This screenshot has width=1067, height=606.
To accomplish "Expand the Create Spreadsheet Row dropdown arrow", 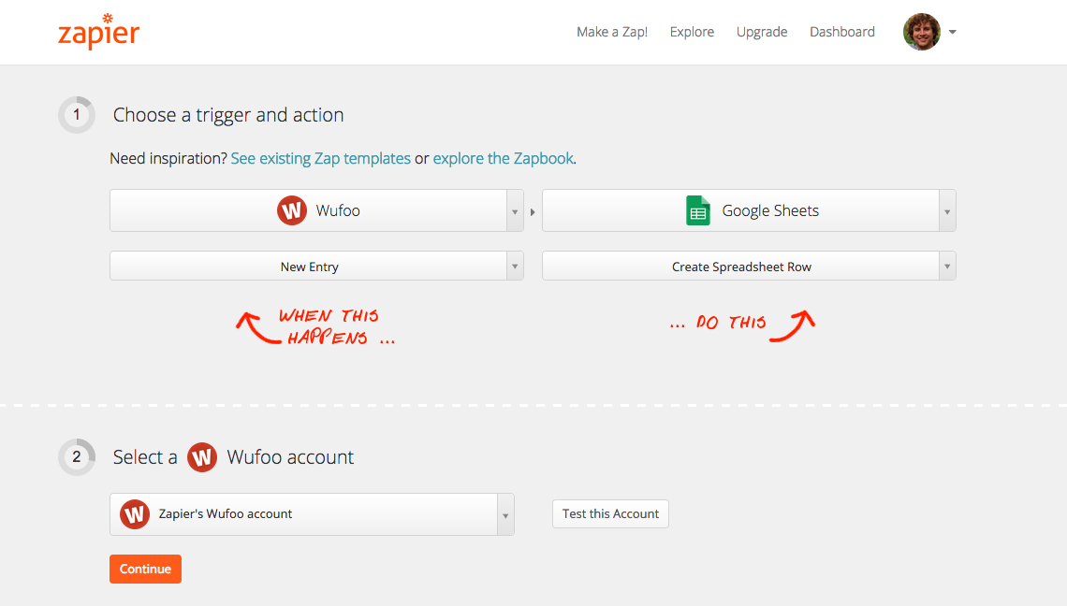I will point(947,267).
